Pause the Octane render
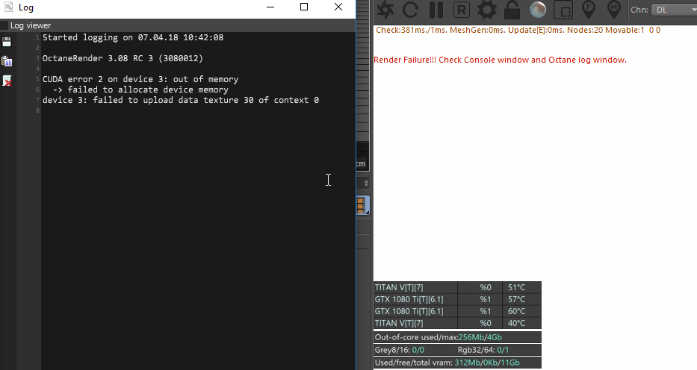This screenshot has height=370, width=697. pyautogui.click(x=436, y=10)
